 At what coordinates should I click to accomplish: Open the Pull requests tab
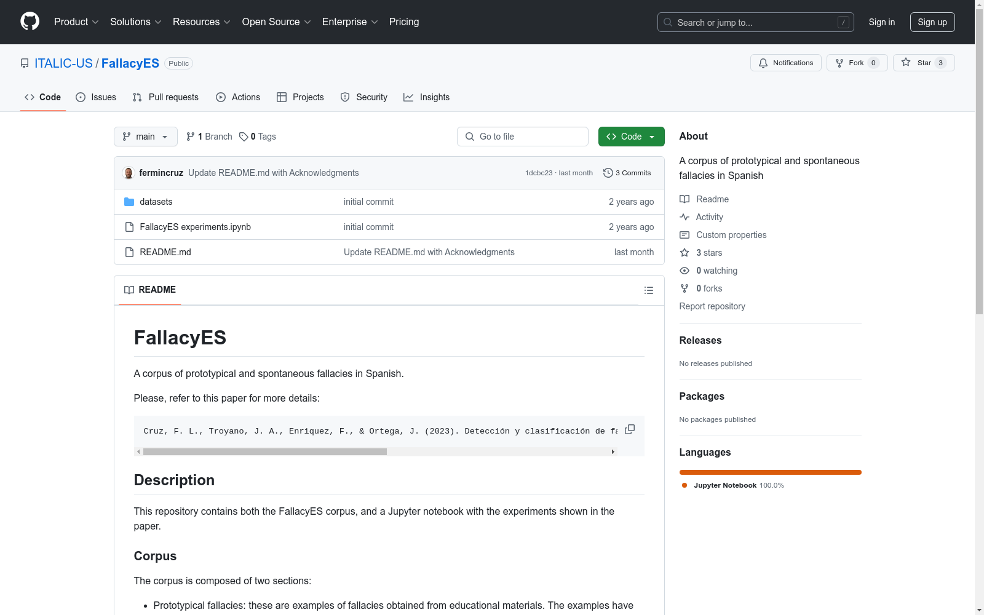[x=165, y=97]
